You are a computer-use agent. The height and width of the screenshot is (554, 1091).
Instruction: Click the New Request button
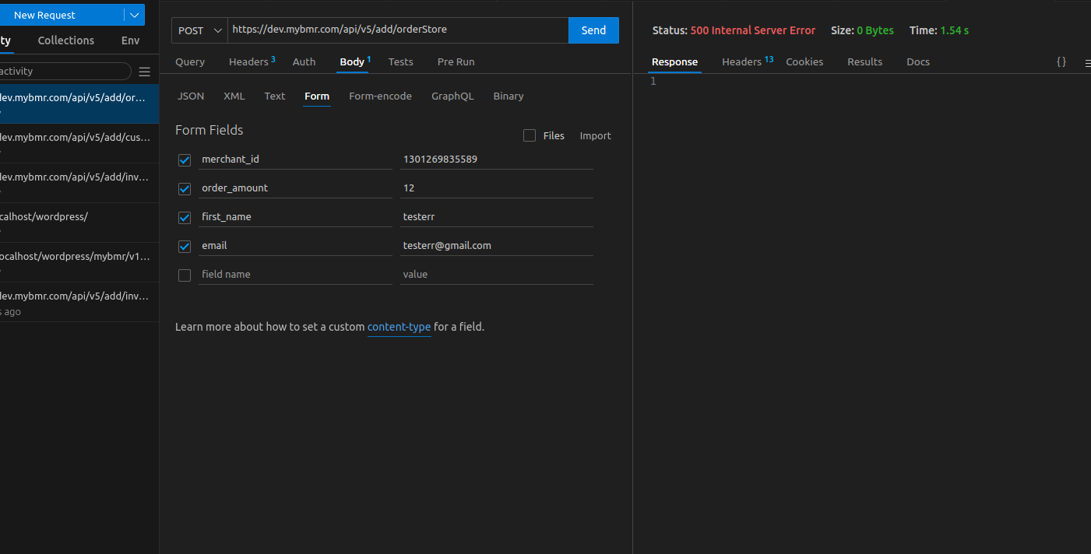tap(61, 15)
